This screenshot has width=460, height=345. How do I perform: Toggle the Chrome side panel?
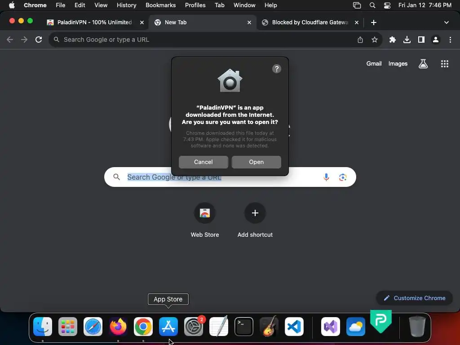click(x=421, y=40)
